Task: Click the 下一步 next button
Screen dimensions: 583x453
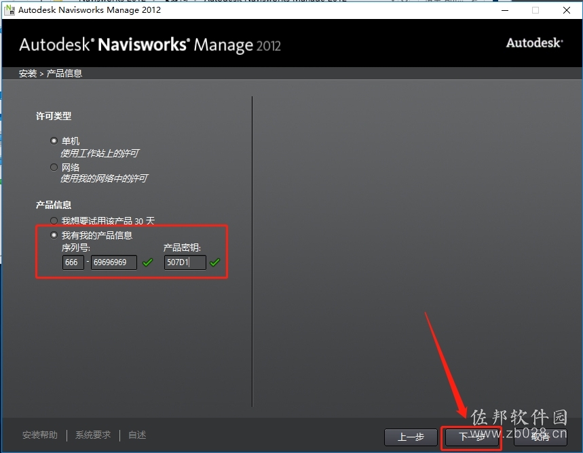Action: click(x=472, y=437)
